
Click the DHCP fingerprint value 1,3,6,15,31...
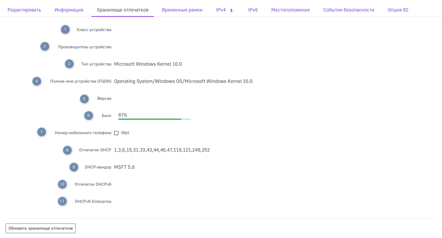[x=162, y=150]
